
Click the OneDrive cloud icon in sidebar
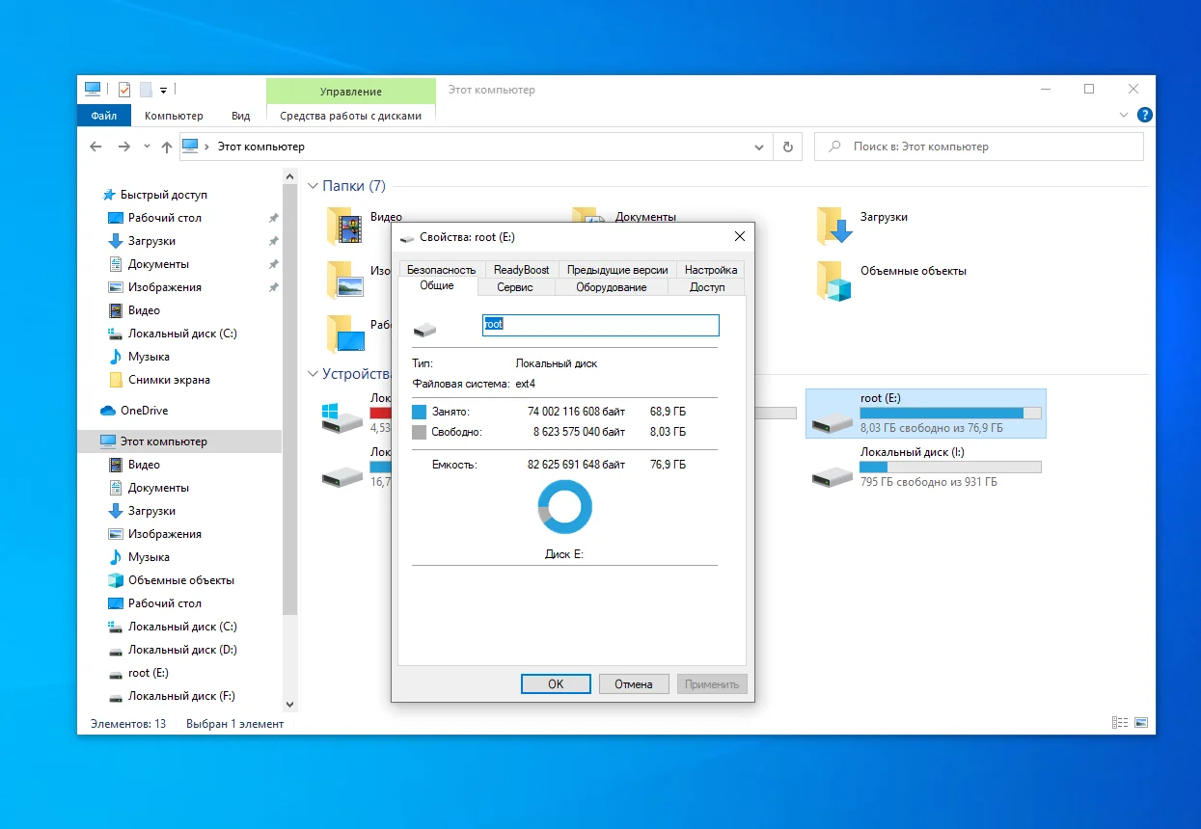point(108,411)
